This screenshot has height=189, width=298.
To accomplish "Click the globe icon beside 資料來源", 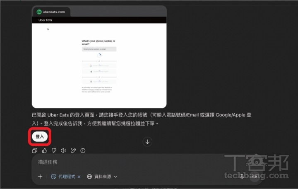I will pyautogui.click(x=89, y=177).
